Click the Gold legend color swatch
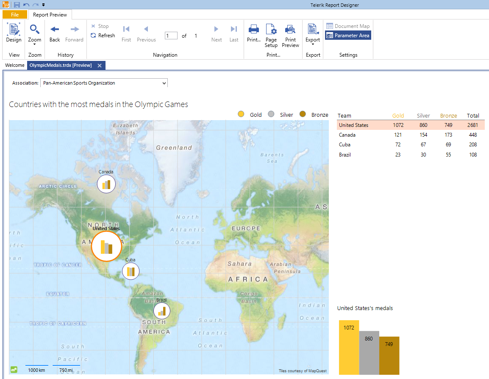This screenshot has width=489, height=379. click(x=241, y=114)
